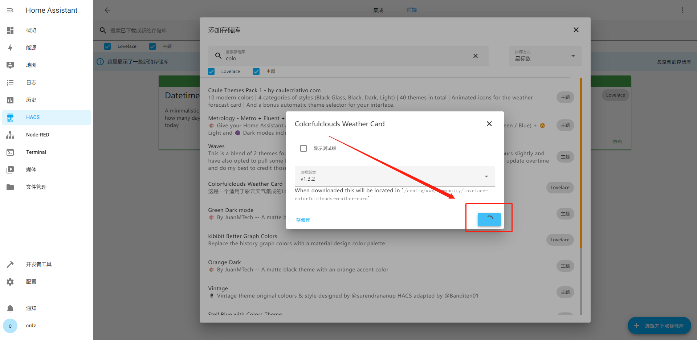This screenshot has height=340, width=697.
Task: Open the 通知 notifications bell icon
Action: (x=10, y=308)
